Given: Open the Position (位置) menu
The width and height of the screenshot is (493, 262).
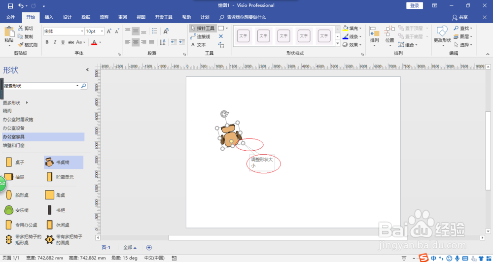Looking at the screenshot, I should click(390, 36).
